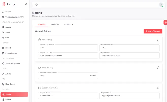Screen dimensions: 167x102
Task: Click the Article pencil icon
Action: click(x=3, y=74)
